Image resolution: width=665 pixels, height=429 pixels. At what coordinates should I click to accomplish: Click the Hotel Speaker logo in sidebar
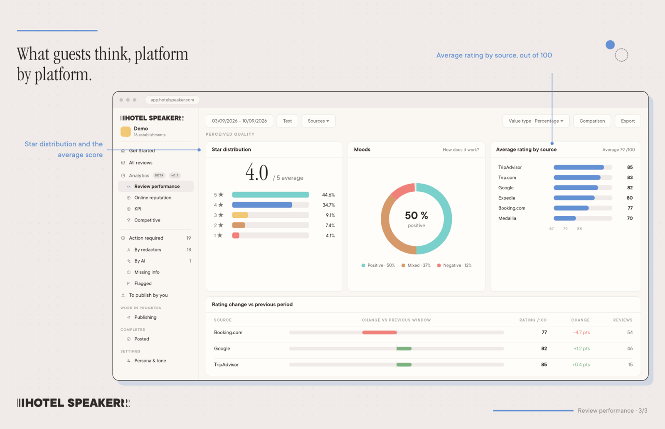(x=152, y=118)
